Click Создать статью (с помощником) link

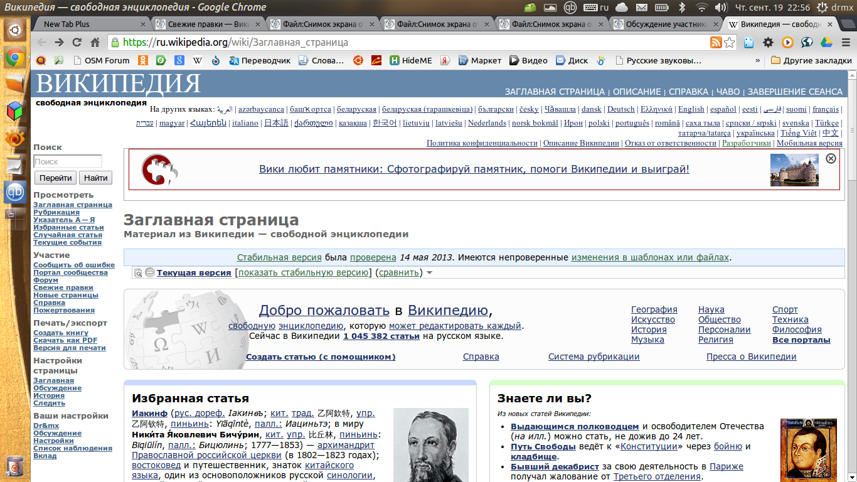click(x=321, y=356)
